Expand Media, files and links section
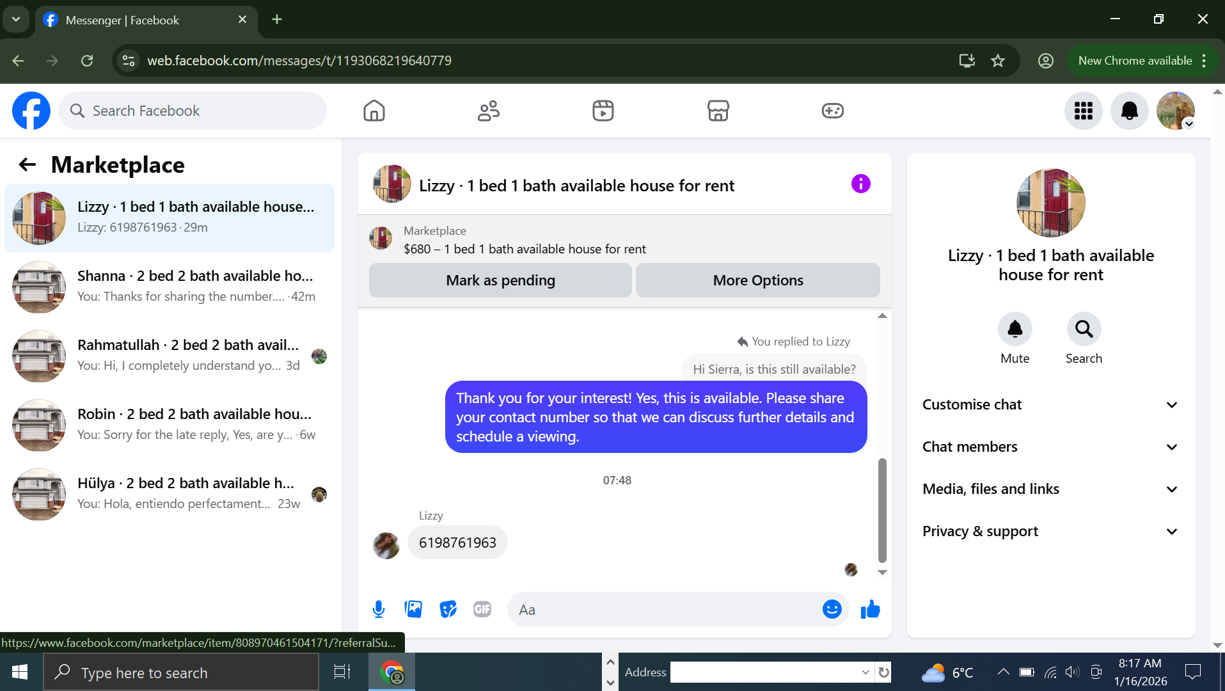This screenshot has width=1225, height=691. click(1051, 489)
